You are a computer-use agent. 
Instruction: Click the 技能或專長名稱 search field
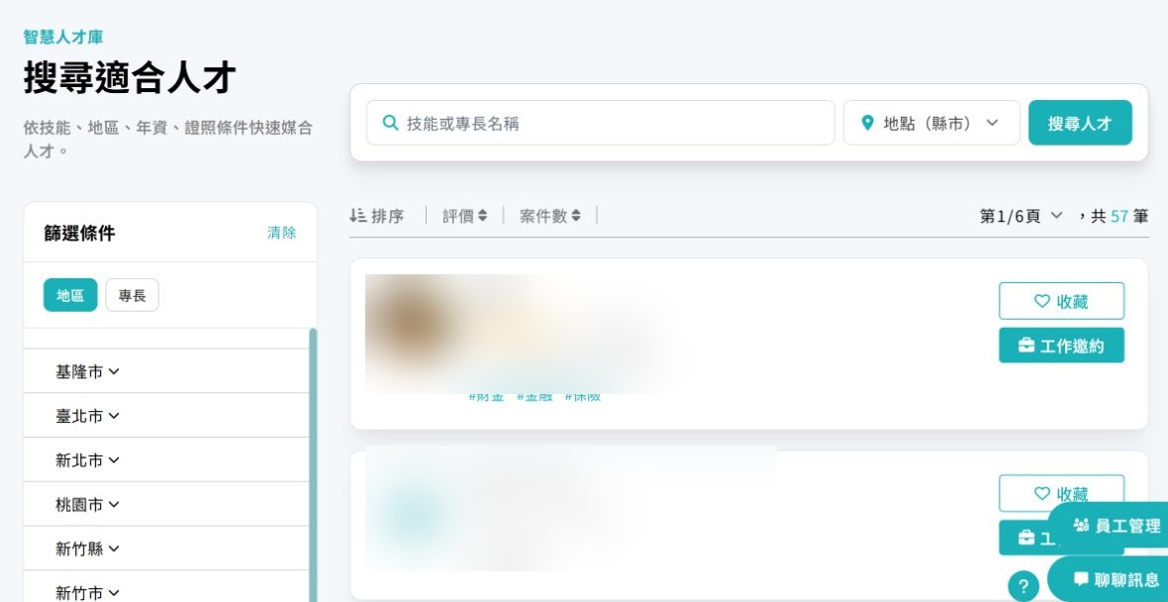(601, 123)
